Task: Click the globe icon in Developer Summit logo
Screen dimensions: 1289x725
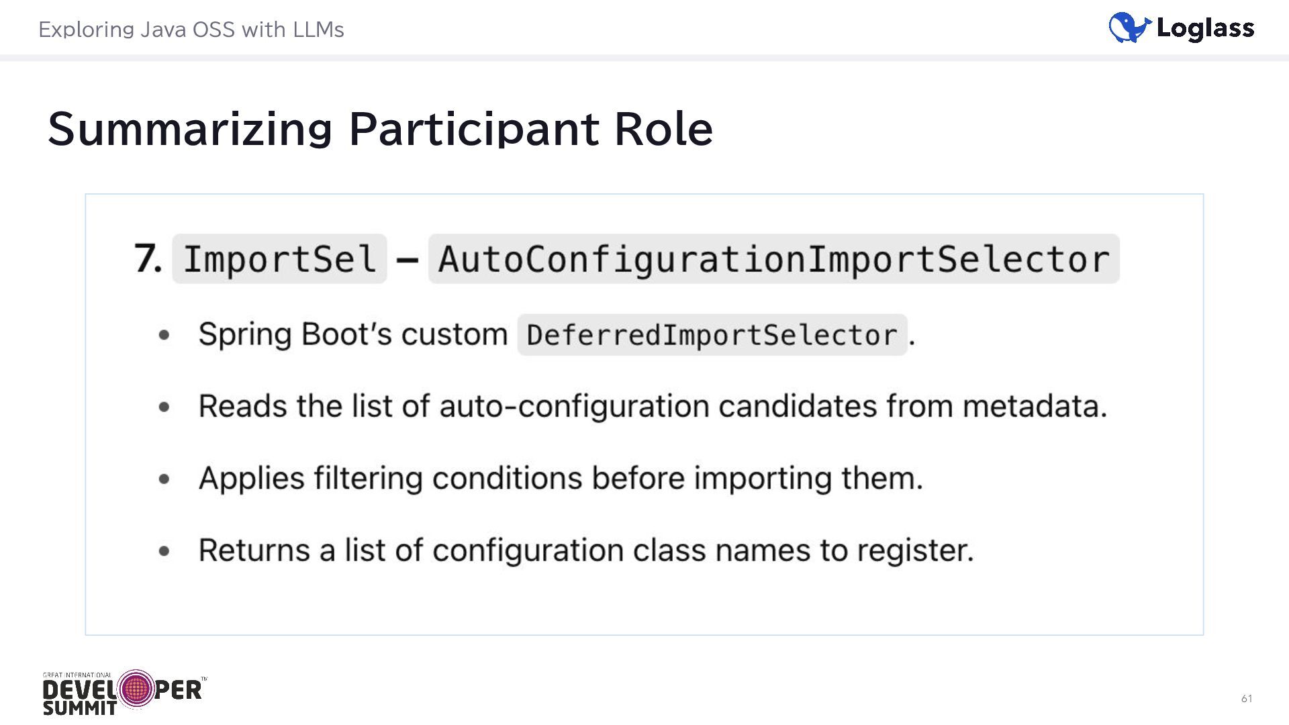Action: 136,689
